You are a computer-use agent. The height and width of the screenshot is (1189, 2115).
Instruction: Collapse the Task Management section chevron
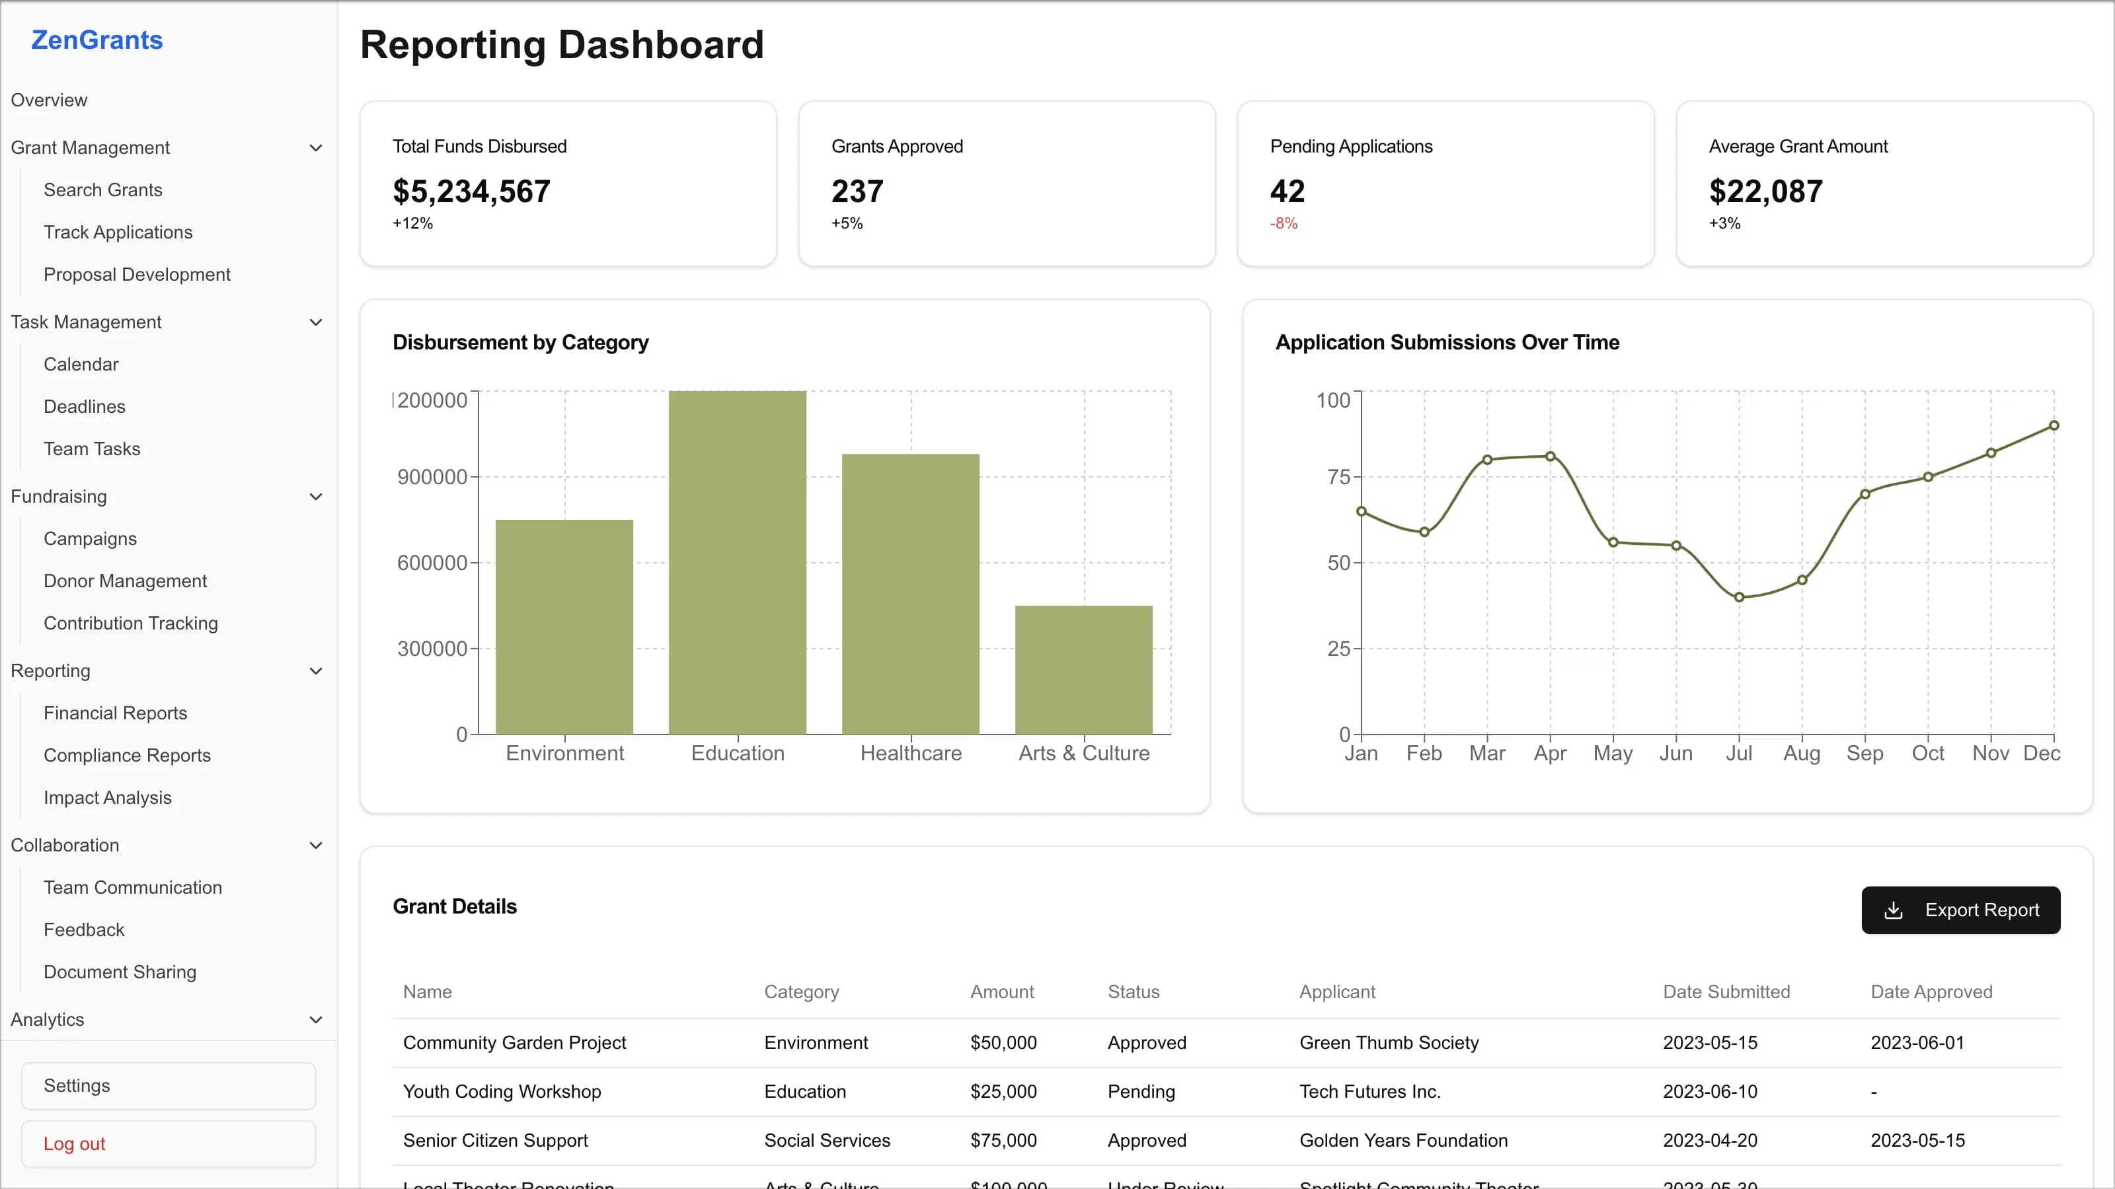315,322
